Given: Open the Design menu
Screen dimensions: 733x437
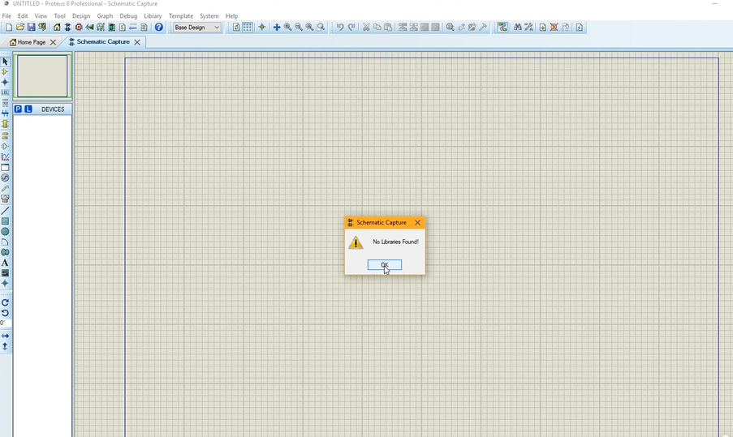Looking at the screenshot, I should coord(81,16).
